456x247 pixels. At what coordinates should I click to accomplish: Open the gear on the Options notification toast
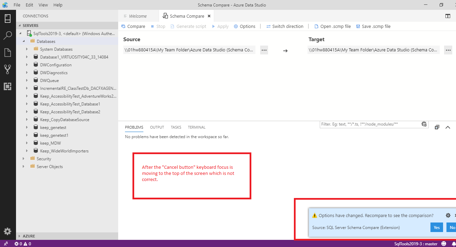448,215
